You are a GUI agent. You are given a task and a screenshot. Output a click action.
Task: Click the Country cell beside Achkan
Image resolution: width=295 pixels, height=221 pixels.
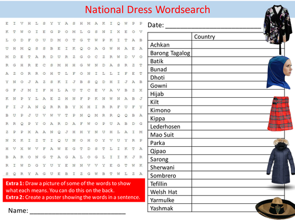click(x=238, y=45)
